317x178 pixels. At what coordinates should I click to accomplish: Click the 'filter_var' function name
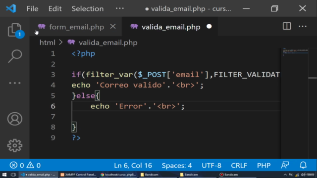coord(109,75)
